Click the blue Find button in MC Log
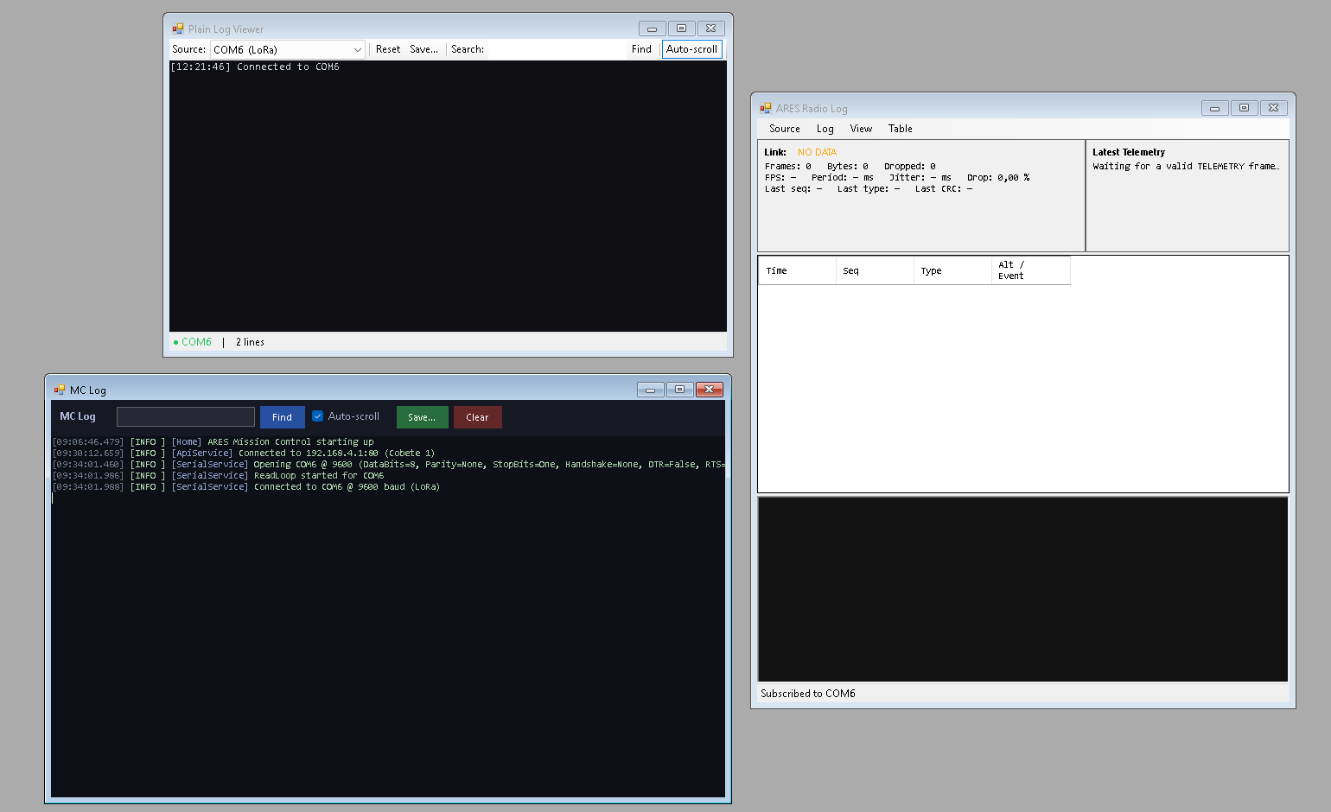The image size is (1331, 812). click(x=283, y=416)
